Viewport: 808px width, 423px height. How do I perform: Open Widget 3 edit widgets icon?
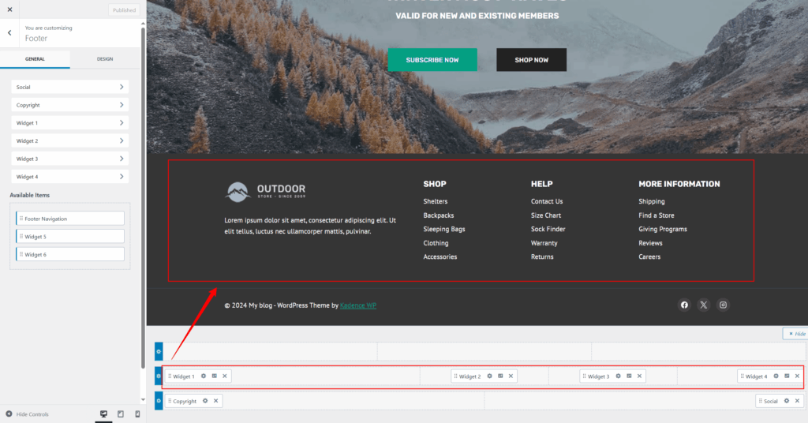pos(629,376)
